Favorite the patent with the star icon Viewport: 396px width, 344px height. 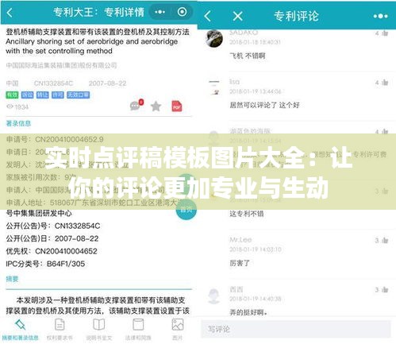pos(156,106)
